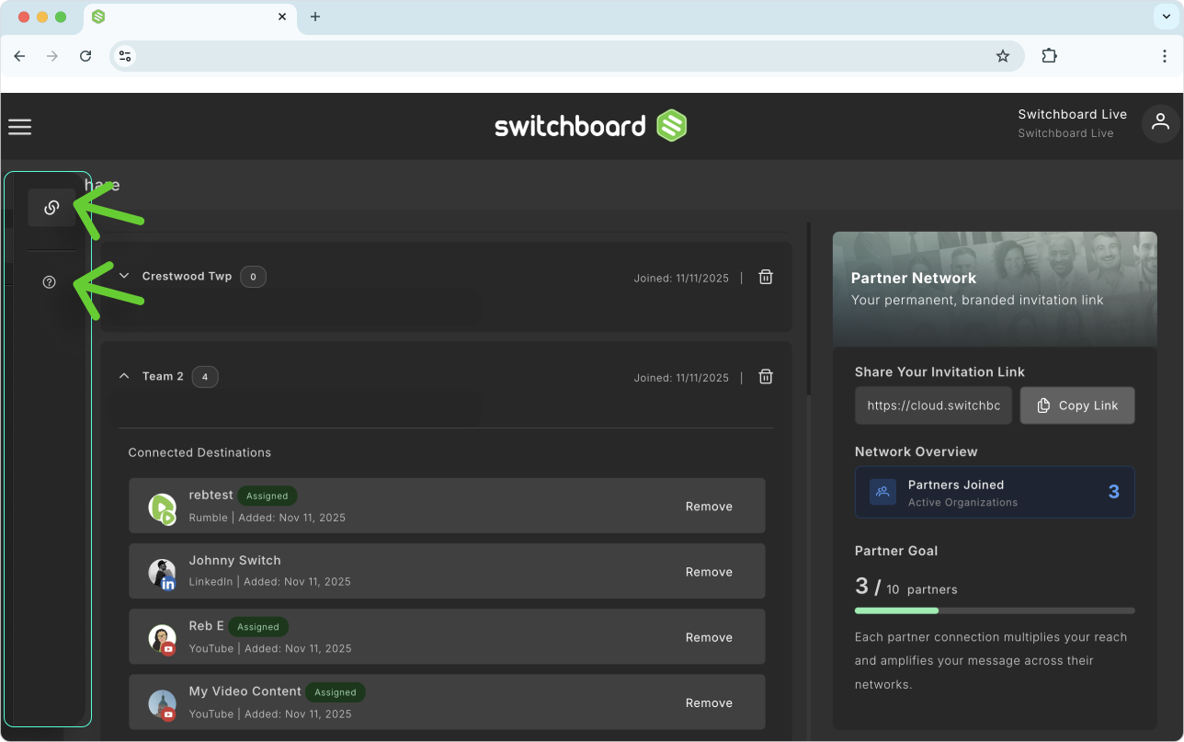Click the partner goal progress bar
Image resolution: width=1184 pixels, height=742 pixels.
(995, 611)
